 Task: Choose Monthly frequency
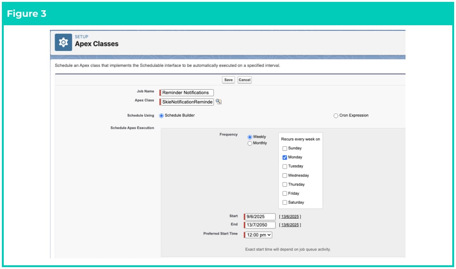(250, 143)
